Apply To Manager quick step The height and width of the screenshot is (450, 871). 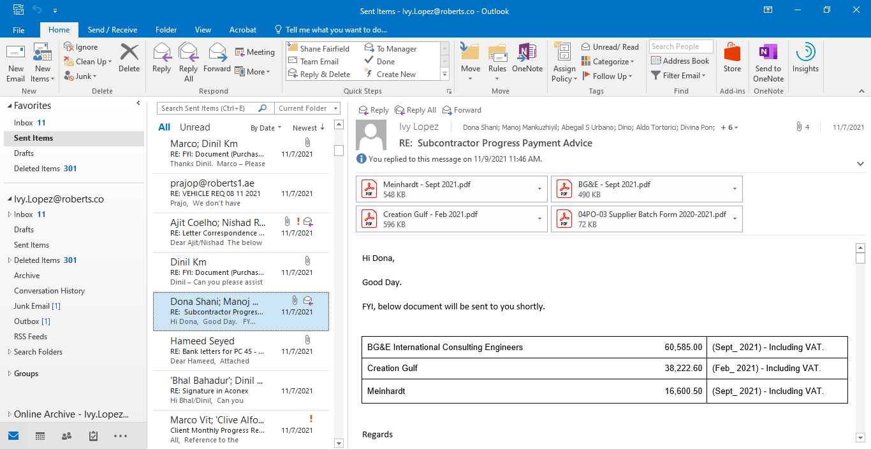click(x=390, y=48)
